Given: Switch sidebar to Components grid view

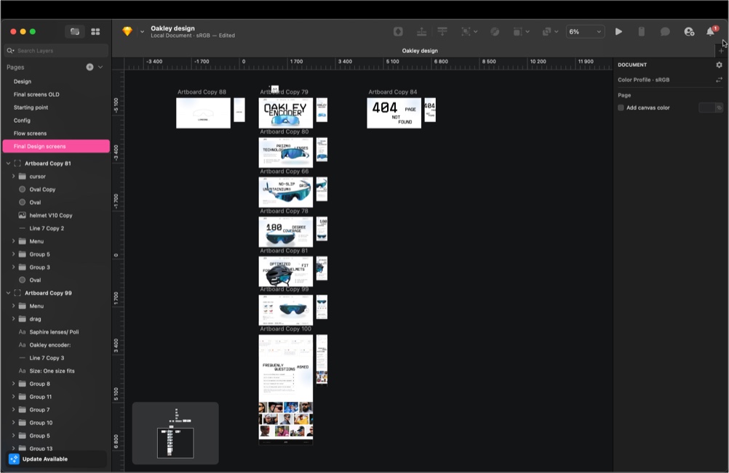Looking at the screenshot, I should click(95, 32).
